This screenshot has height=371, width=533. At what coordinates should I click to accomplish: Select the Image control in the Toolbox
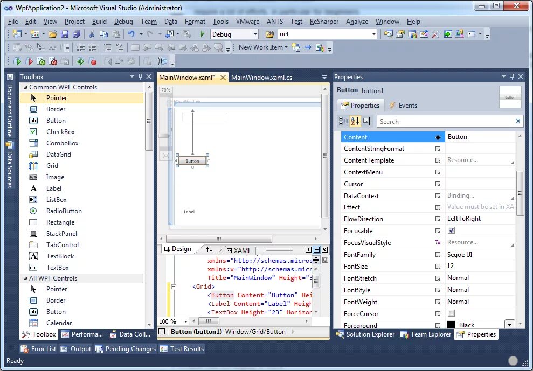click(x=55, y=177)
